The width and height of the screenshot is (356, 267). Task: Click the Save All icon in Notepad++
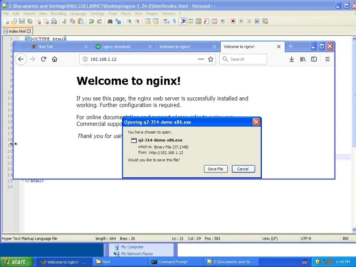(30, 21)
